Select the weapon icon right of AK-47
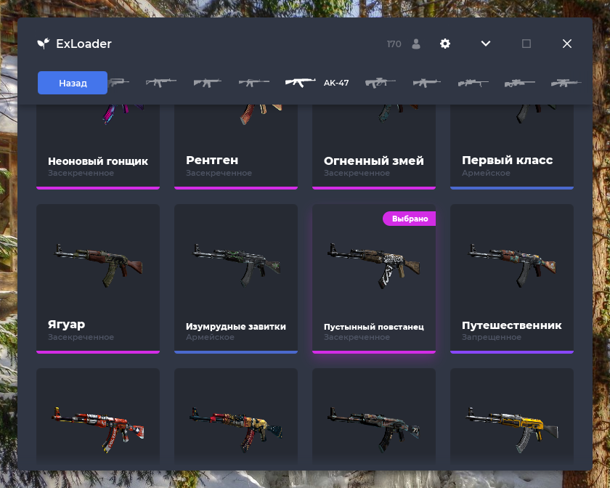The width and height of the screenshot is (610, 488). (x=380, y=83)
